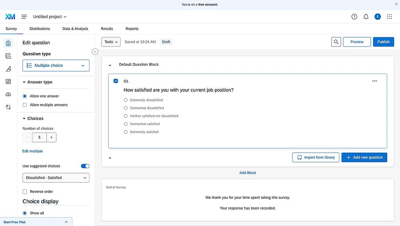
Task: Click the Draft status badge
Action: [x=166, y=42]
